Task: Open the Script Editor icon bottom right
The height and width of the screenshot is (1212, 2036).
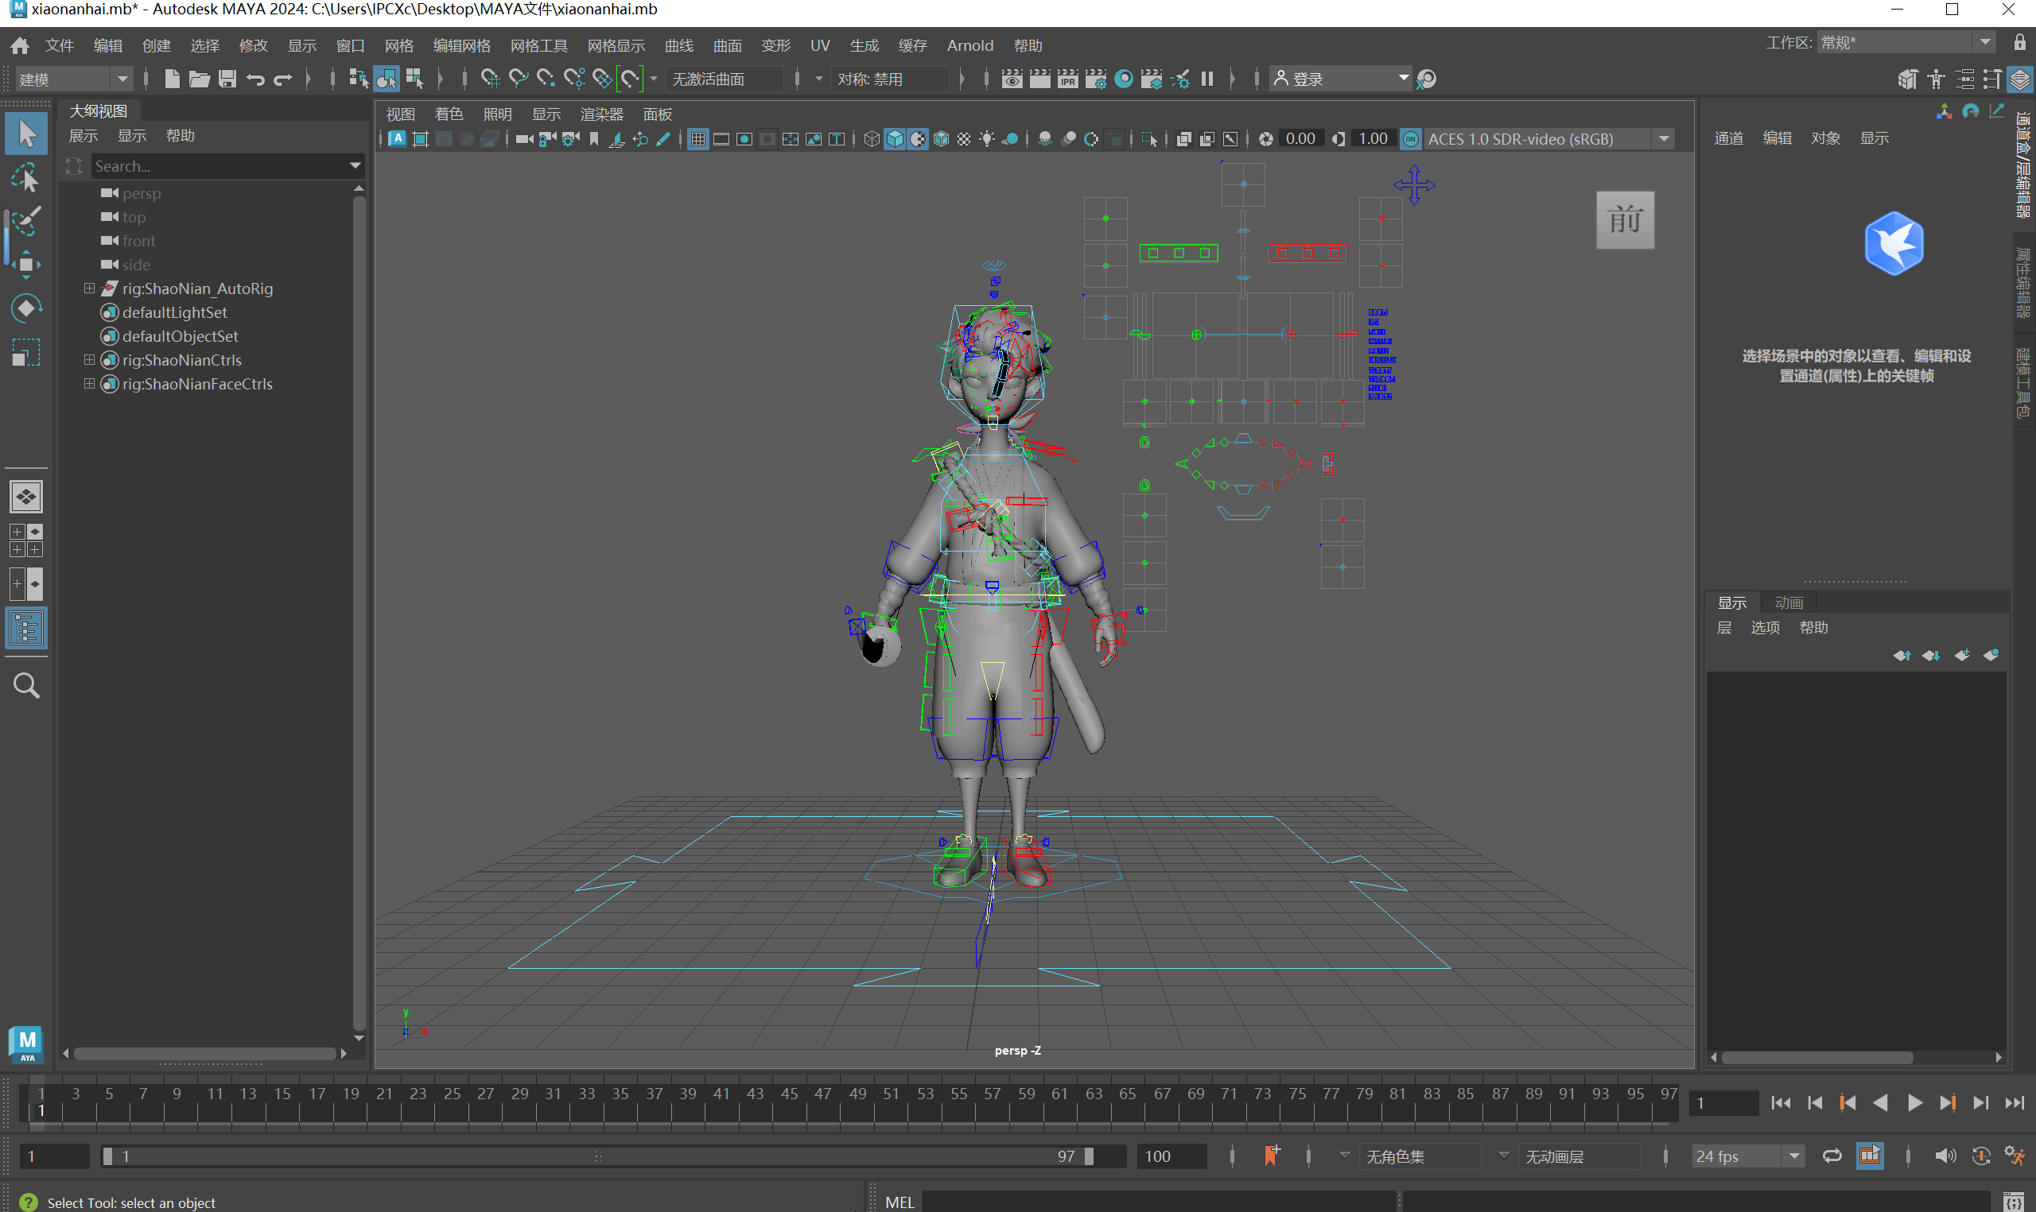Action: [2014, 1202]
